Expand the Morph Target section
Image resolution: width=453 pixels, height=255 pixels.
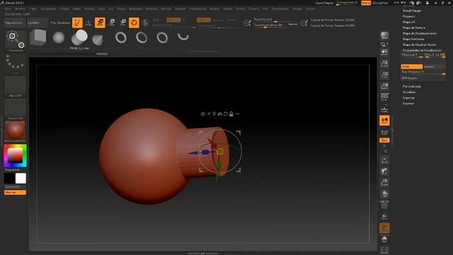[x=412, y=11]
